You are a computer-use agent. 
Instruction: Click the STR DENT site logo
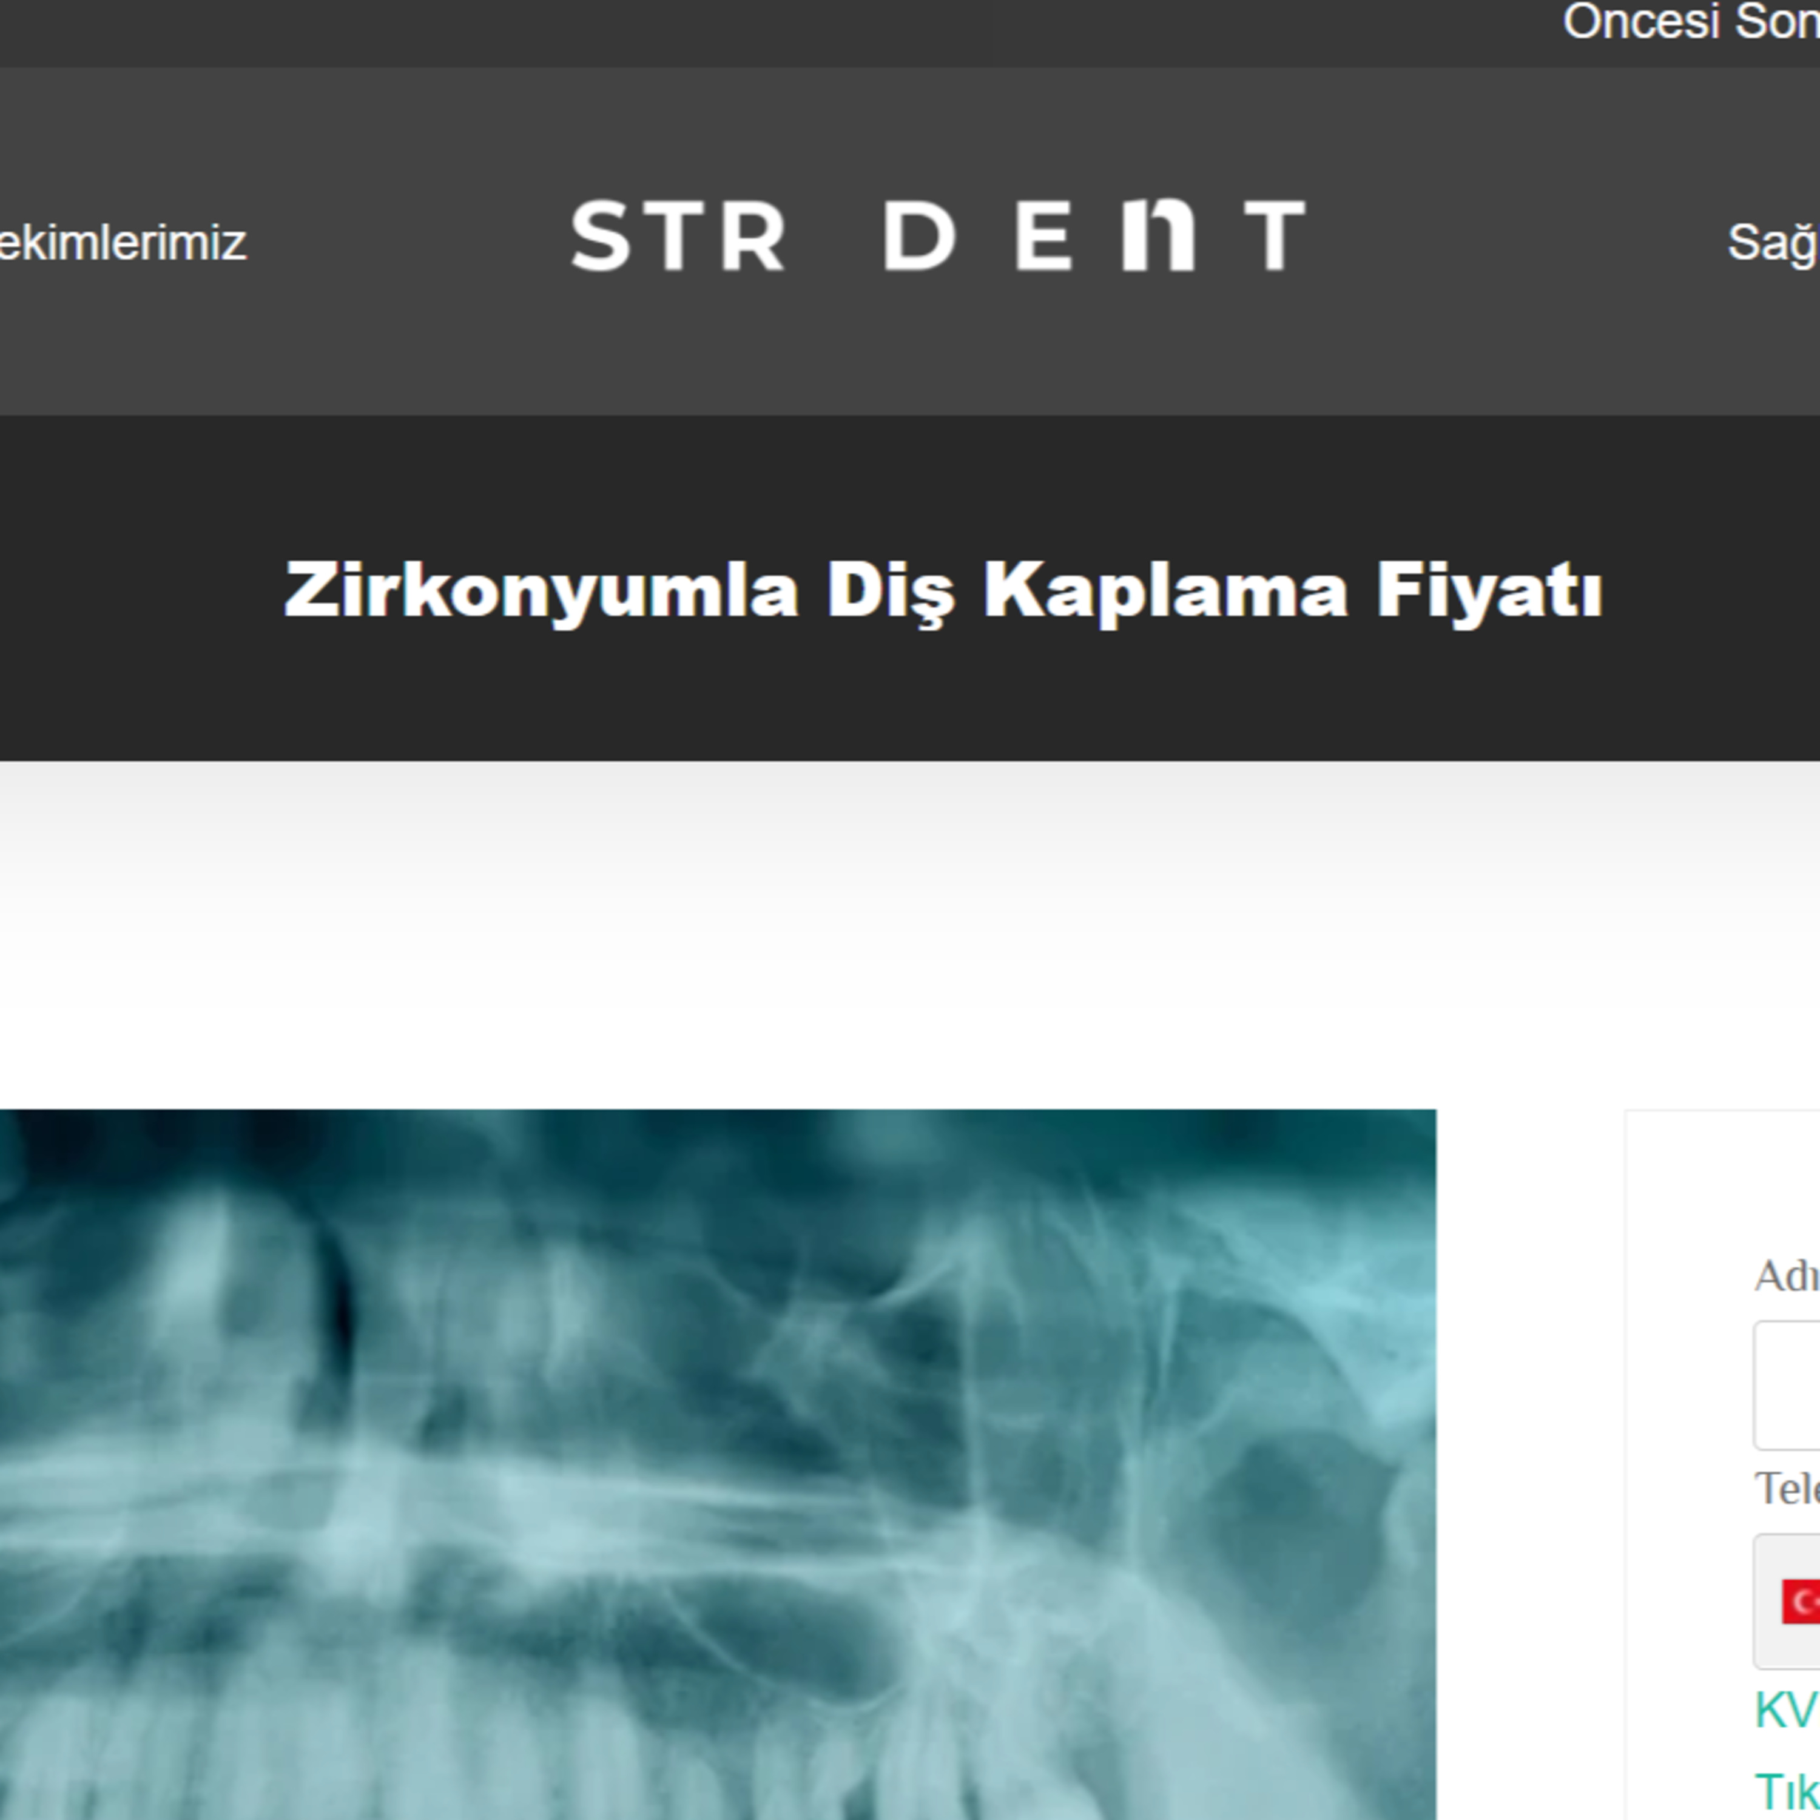939,235
